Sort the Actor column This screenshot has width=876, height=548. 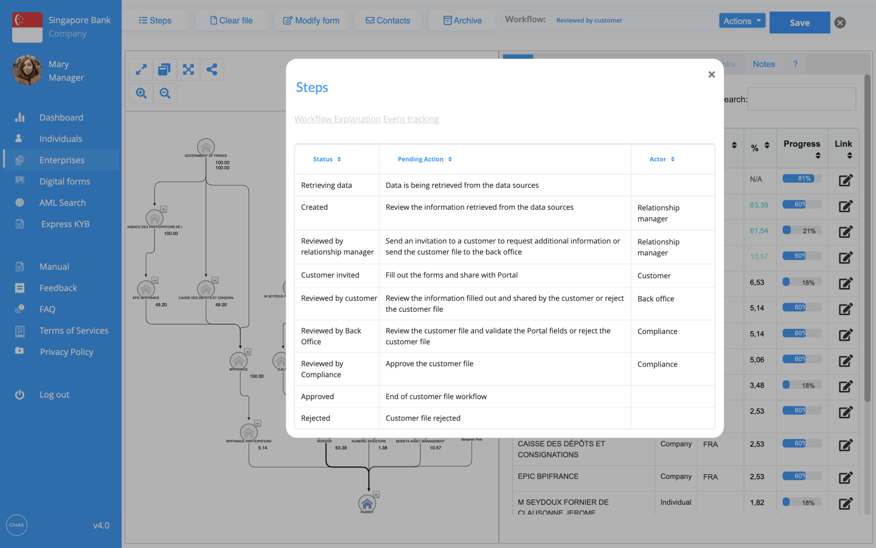tap(662, 159)
